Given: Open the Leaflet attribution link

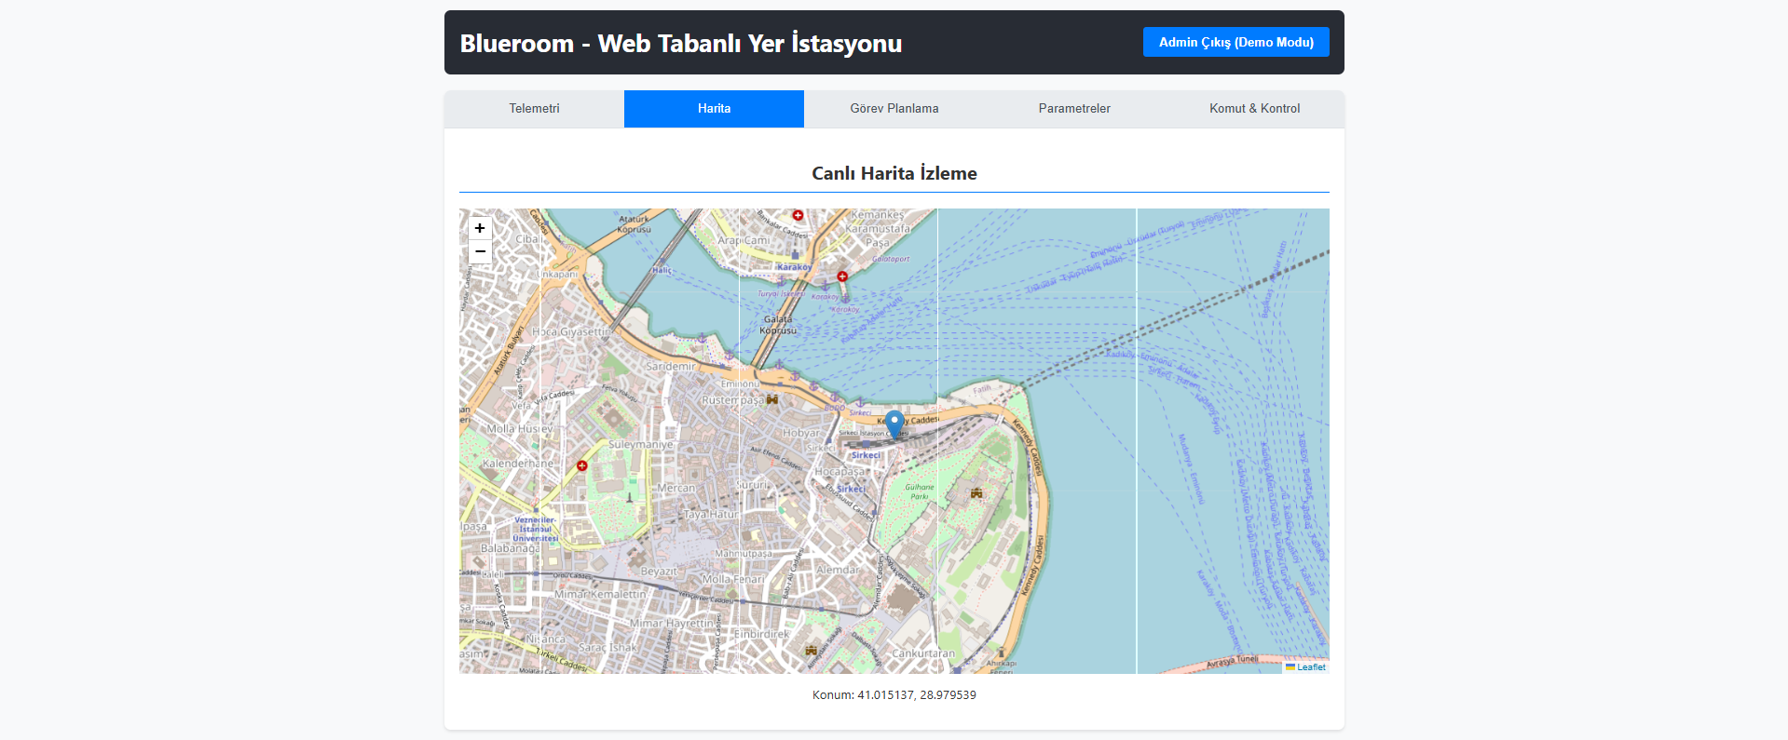Looking at the screenshot, I should [x=1310, y=667].
